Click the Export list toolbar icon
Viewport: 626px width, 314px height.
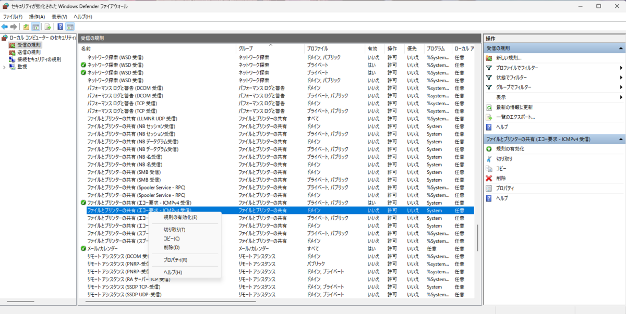pyautogui.click(x=48, y=27)
